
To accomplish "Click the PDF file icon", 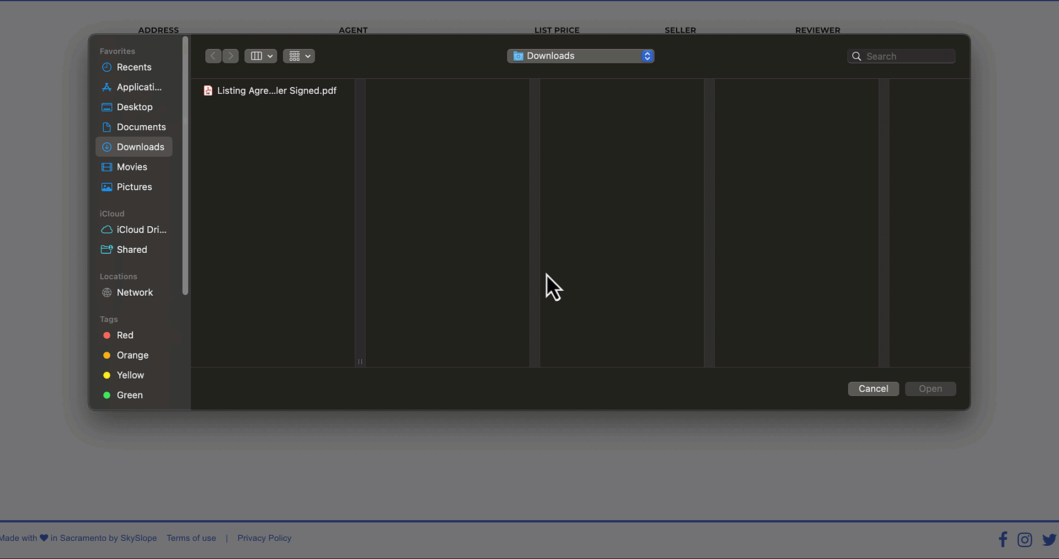I will coord(208,90).
